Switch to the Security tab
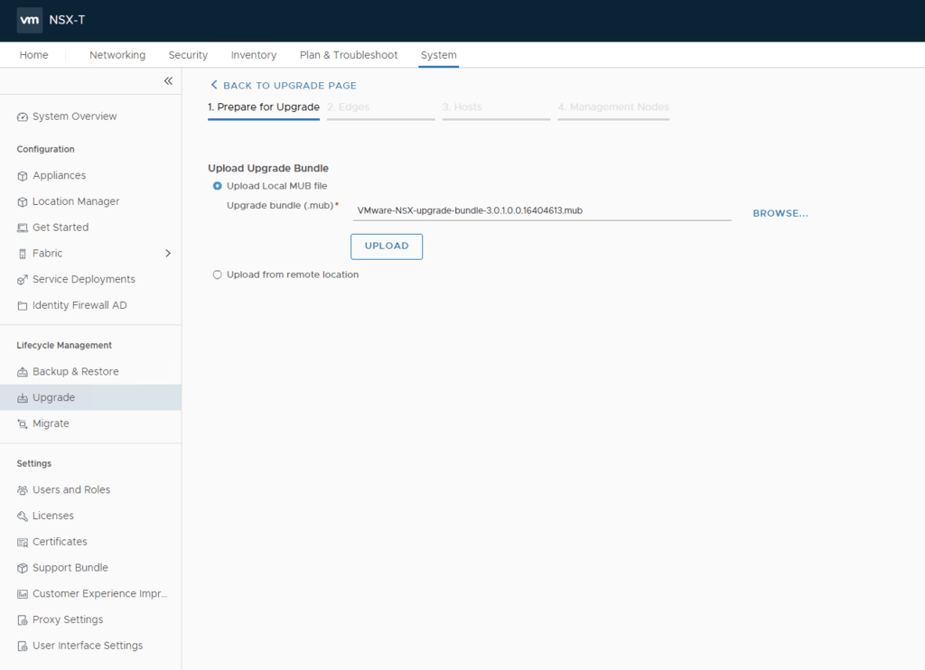This screenshot has height=670, width=925. tap(188, 55)
